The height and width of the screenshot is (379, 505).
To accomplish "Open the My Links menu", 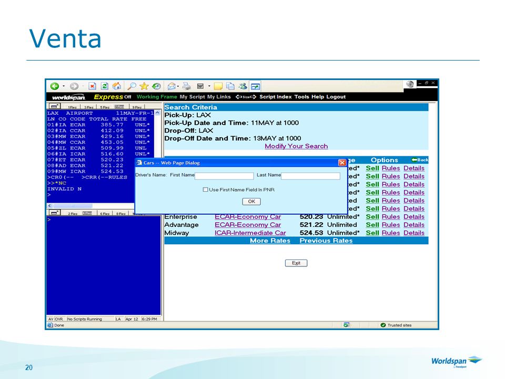I will 219,97.
